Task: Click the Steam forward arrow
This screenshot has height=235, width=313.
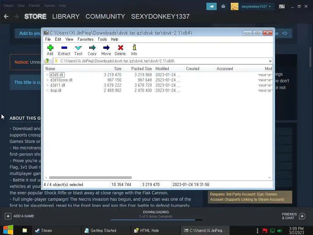Action: point(17,17)
